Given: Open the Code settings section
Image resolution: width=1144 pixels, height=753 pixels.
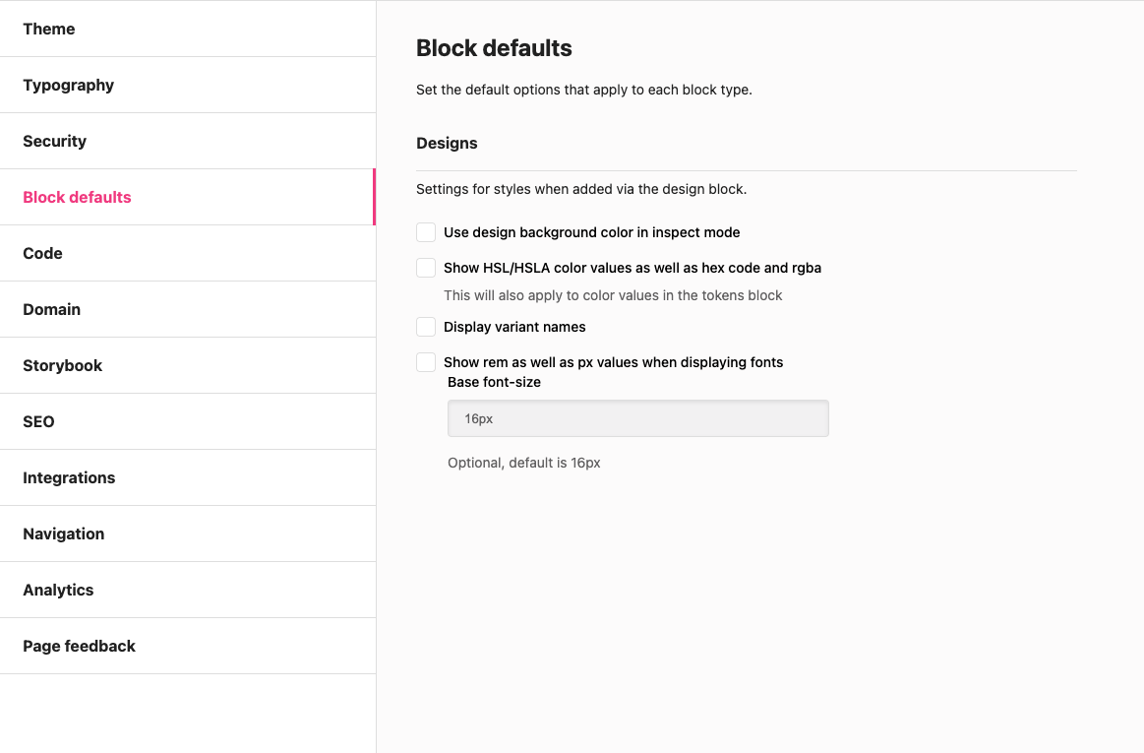Looking at the screenshot, I should pos(188,253).
